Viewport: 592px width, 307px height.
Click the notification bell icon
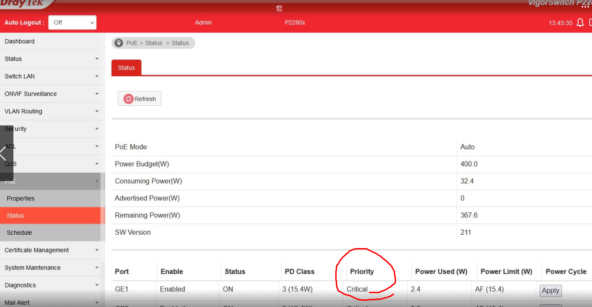(580, 23)
